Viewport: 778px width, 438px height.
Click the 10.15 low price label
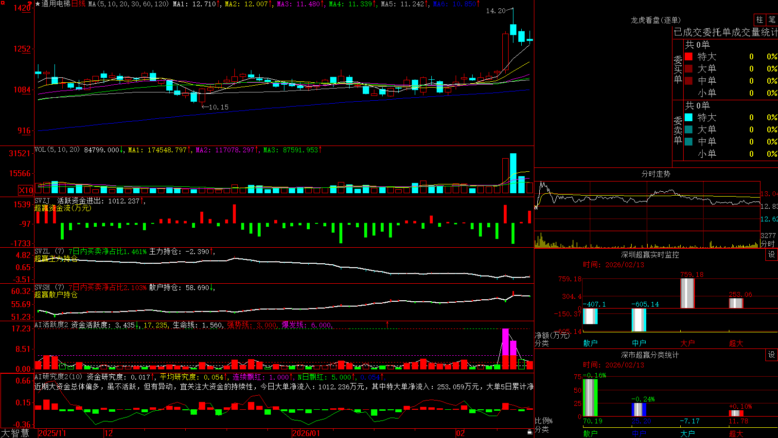click(x=218, y=107)
